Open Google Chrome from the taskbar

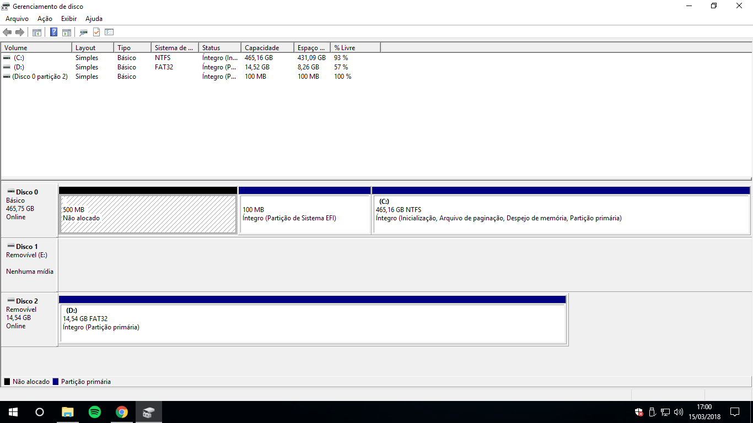pyautogui.click(x=122, y=412)
